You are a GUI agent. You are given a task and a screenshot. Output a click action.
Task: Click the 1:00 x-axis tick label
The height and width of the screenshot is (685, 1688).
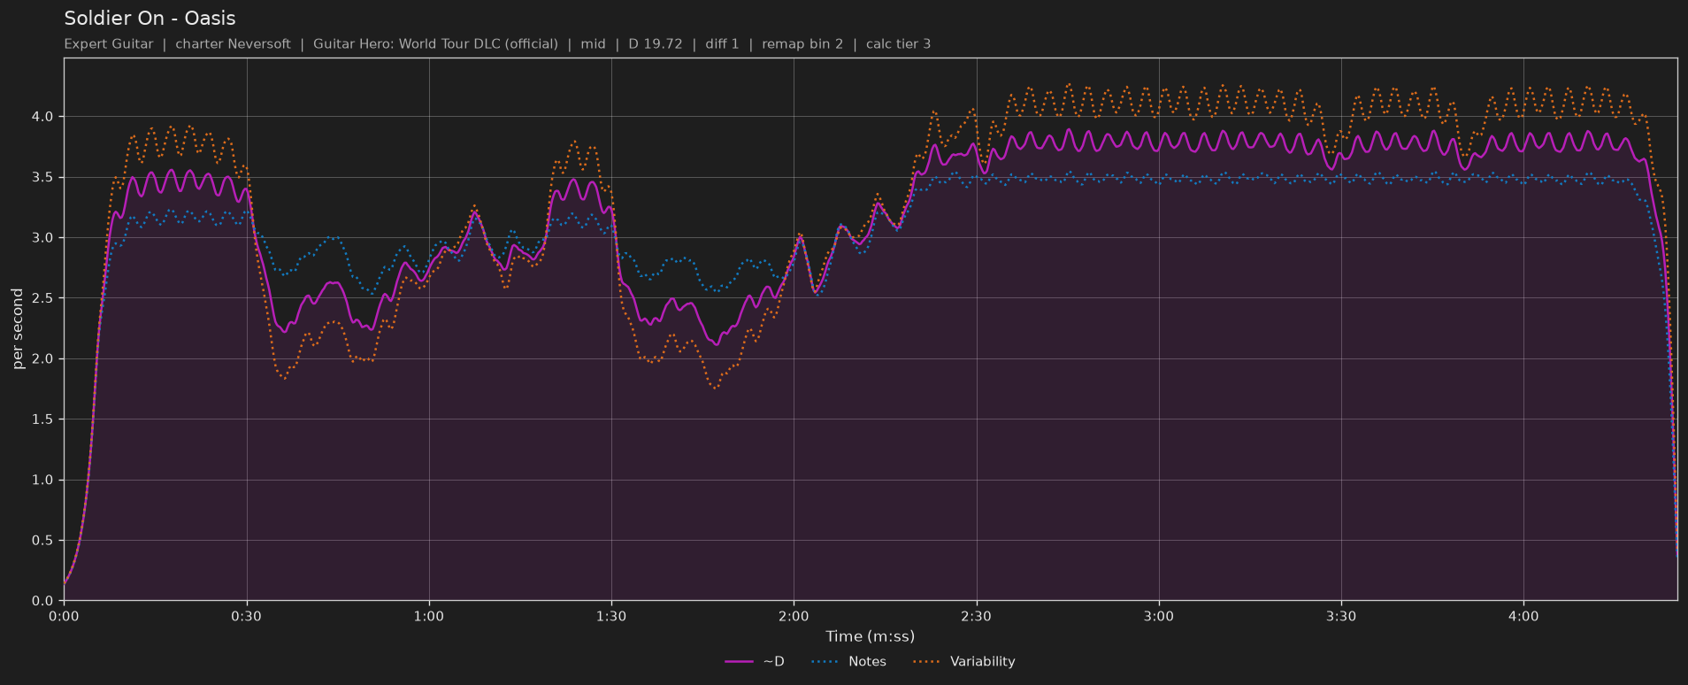click(x=429, y=616)
